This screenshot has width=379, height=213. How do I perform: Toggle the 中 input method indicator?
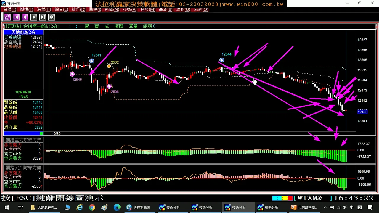(352, 207)
